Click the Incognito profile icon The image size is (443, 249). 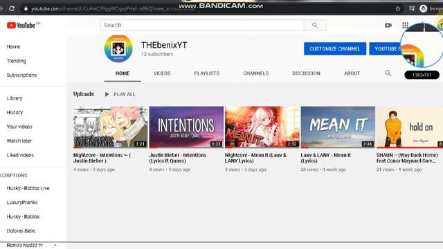[423, 9]
